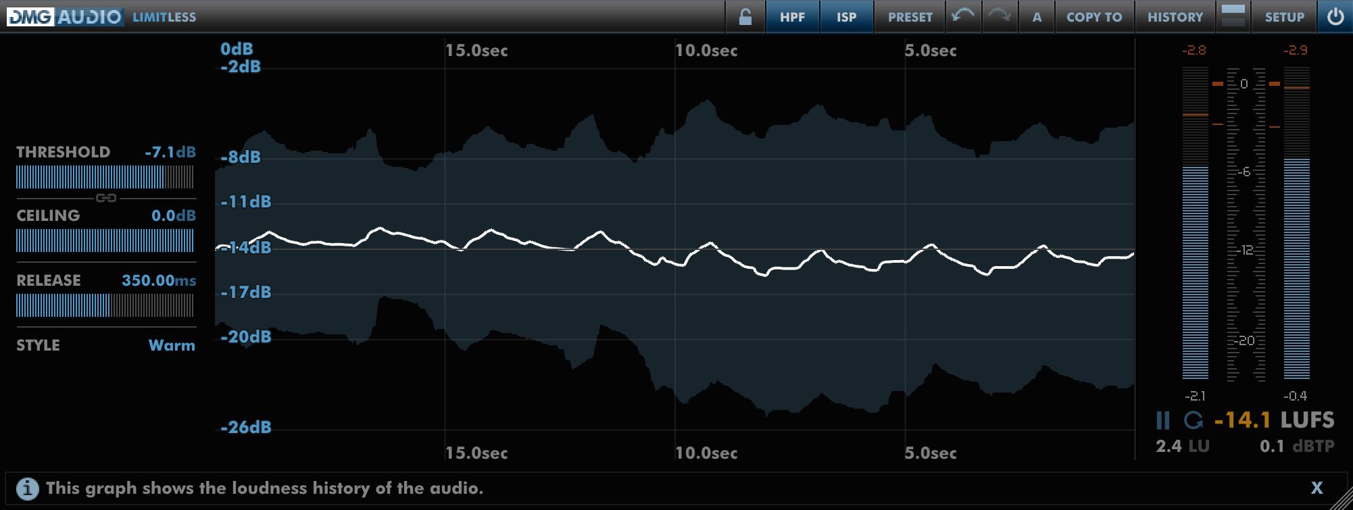Image resolution: width=1353 pixels, height=510 pixels.
Task: Click the -14dB graph axis label
Action: tap(246, 247)
